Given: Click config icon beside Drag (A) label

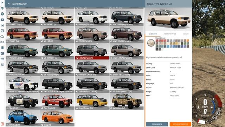Looking at the screenshot, I should click(42, 125).
